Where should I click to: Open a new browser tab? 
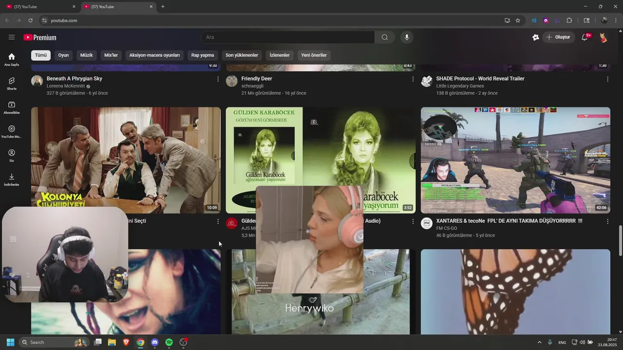[x=163, y=7]
